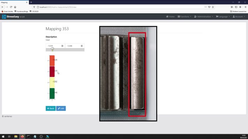Open the Firefox hamburger menu
The height and width of the screenshot is (139, 248).
[x=246, y=7]
